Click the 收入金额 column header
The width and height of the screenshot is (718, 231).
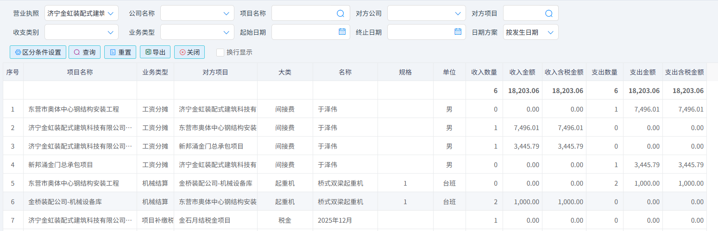click(x=522, y=72)
